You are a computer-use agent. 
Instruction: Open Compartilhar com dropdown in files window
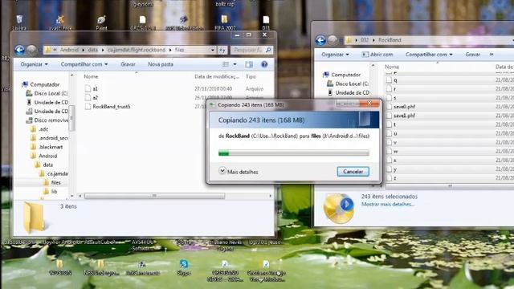click(84, 64)
